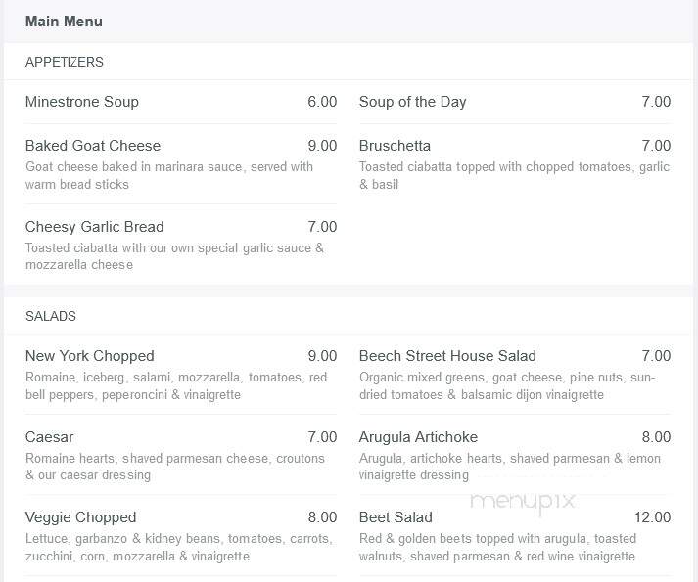Click the menupix watermark logo
698x582 pixels.
(x=523, y=502)
